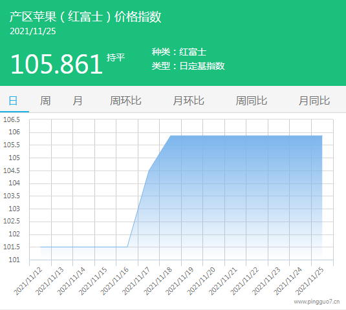Click the 持平 status text
The width and height of the screenshot is (346, 310).
[116, 57]
